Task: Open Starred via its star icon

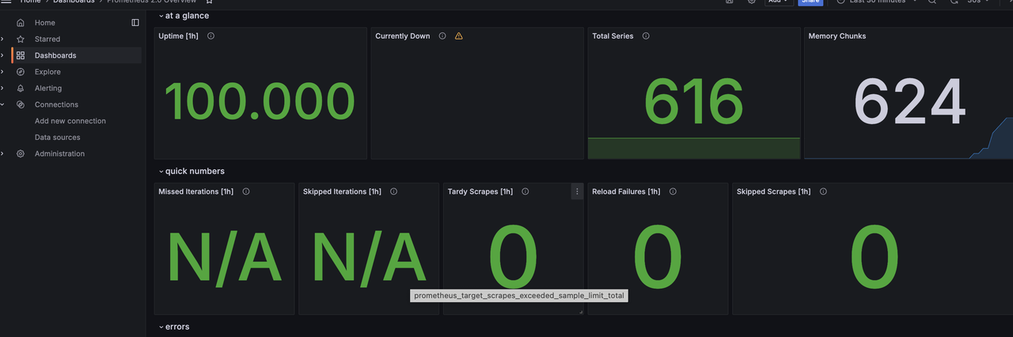Action: 21,39
